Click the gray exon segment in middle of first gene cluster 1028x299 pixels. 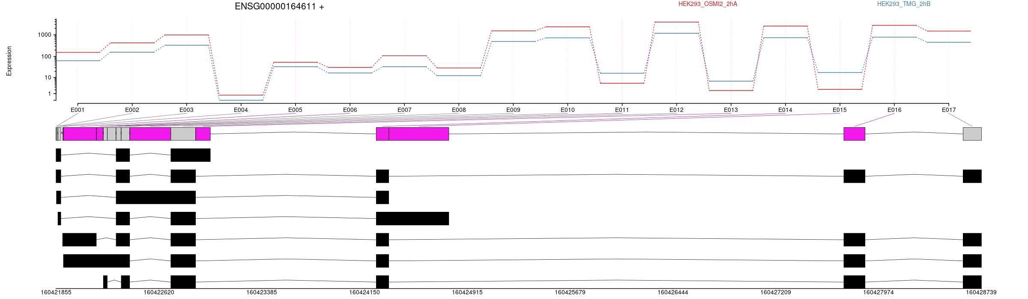(x=183, y=134)
